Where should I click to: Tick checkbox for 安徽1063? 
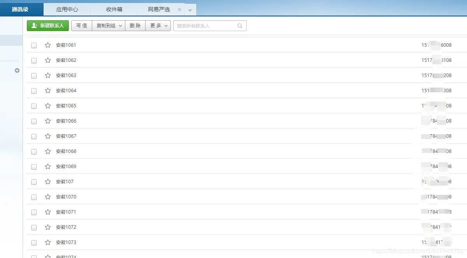(x=34, y=76)
